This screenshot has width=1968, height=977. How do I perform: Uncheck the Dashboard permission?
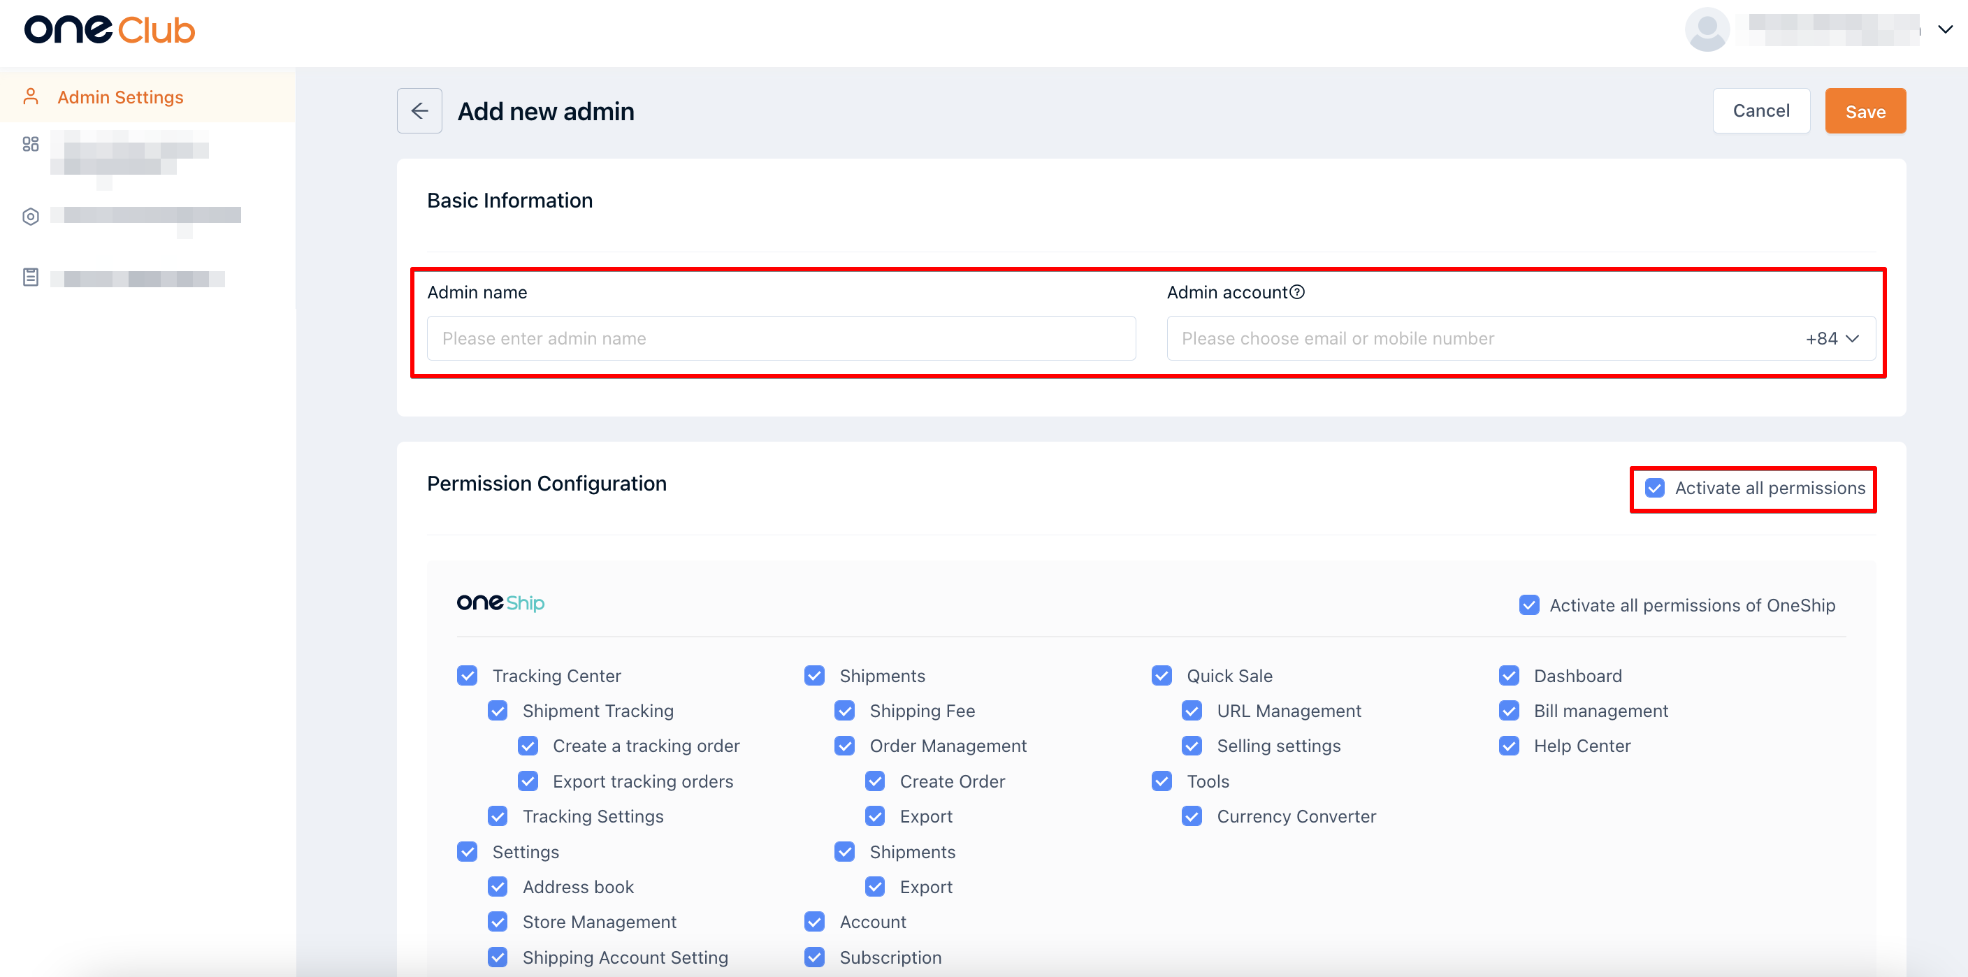[x=1509, y=675]
